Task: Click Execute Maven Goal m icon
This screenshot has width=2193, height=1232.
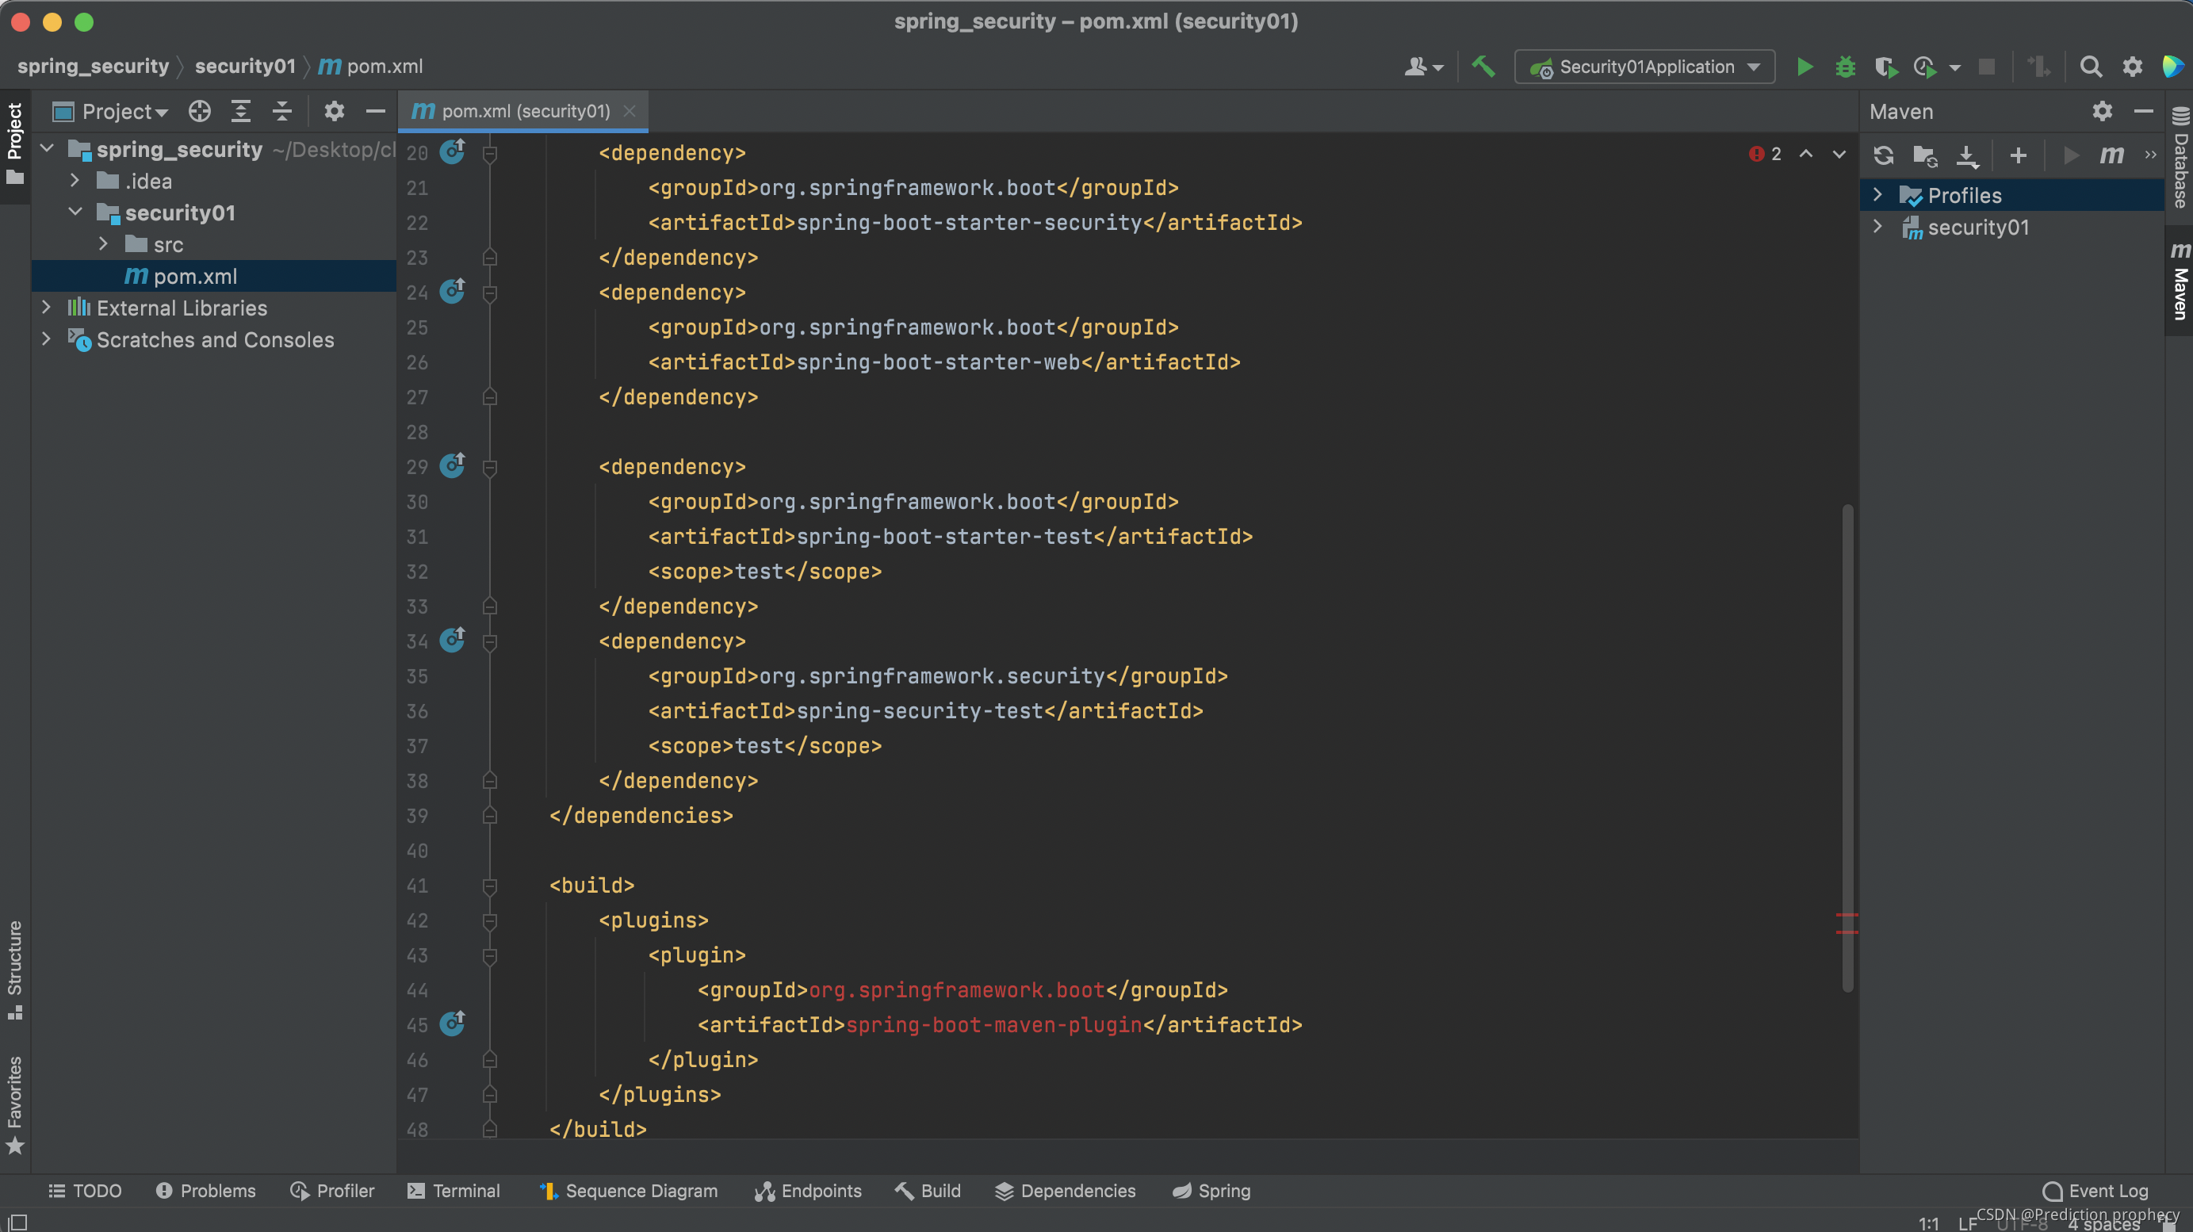Action: [2112, 155]
